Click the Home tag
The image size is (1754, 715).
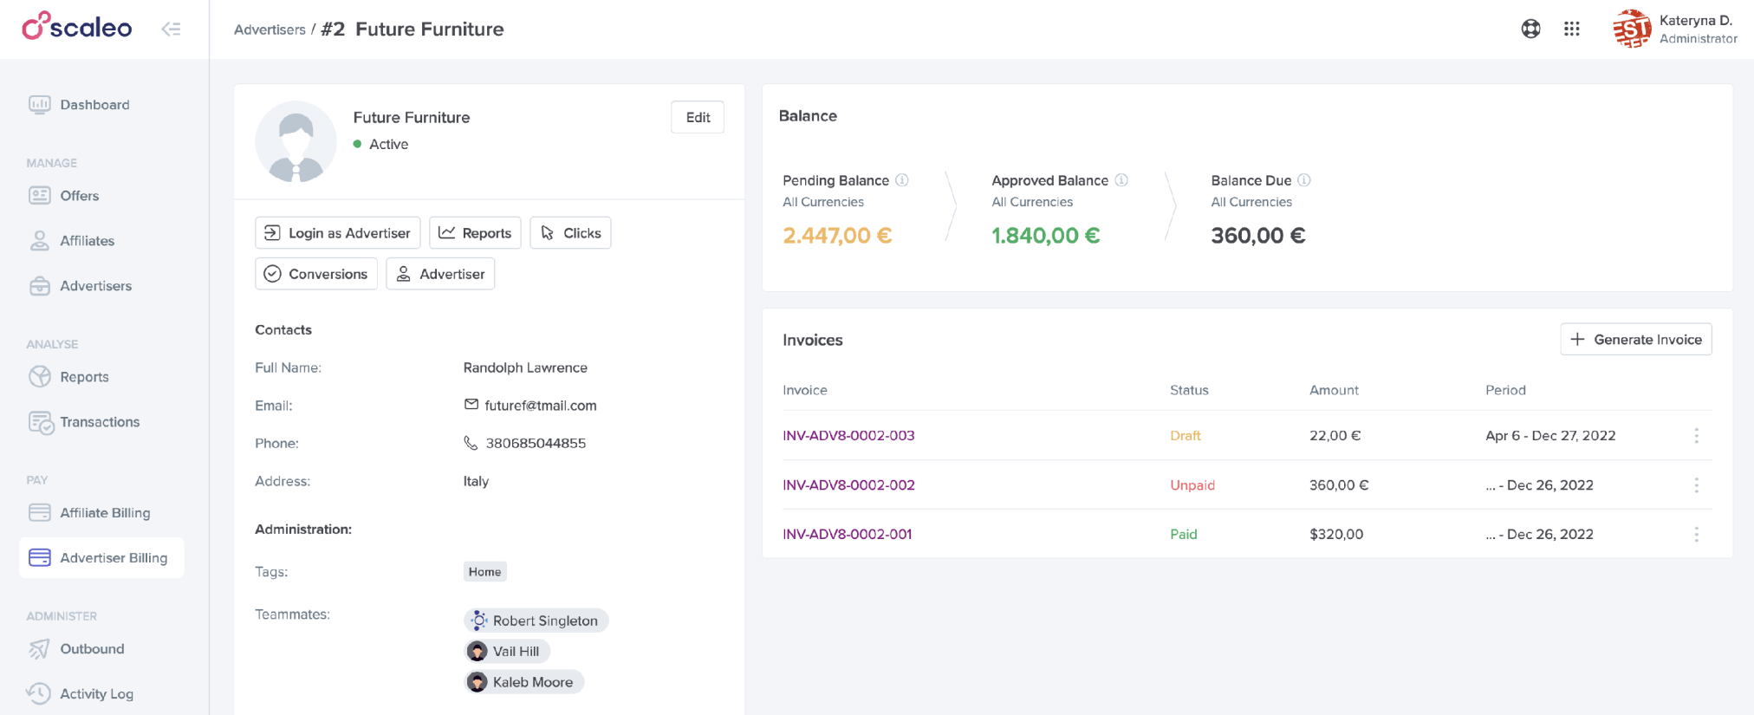pyautogui.click(x=485, y=572)
